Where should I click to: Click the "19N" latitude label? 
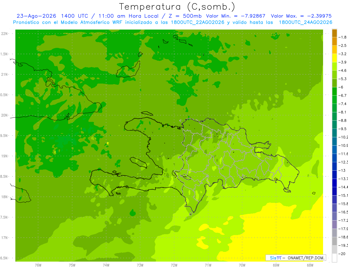pos(4,156)
